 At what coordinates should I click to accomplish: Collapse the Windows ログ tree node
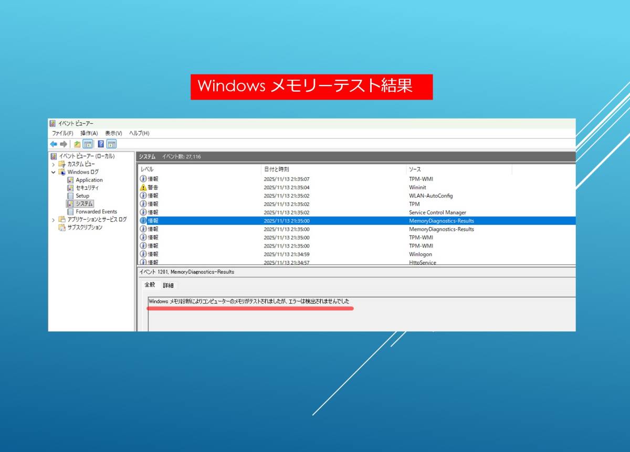point(53,172)
